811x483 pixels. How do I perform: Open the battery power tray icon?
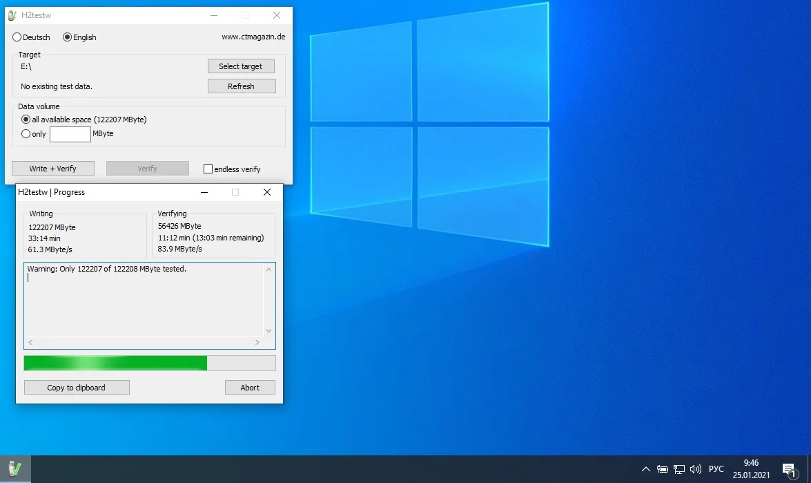point(662,469)
